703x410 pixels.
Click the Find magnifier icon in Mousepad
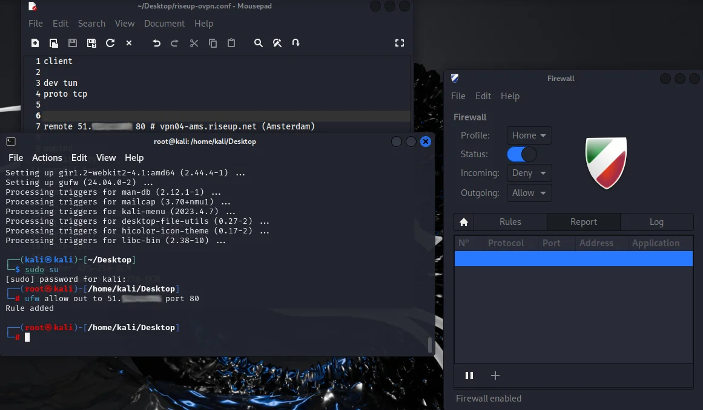258,43
